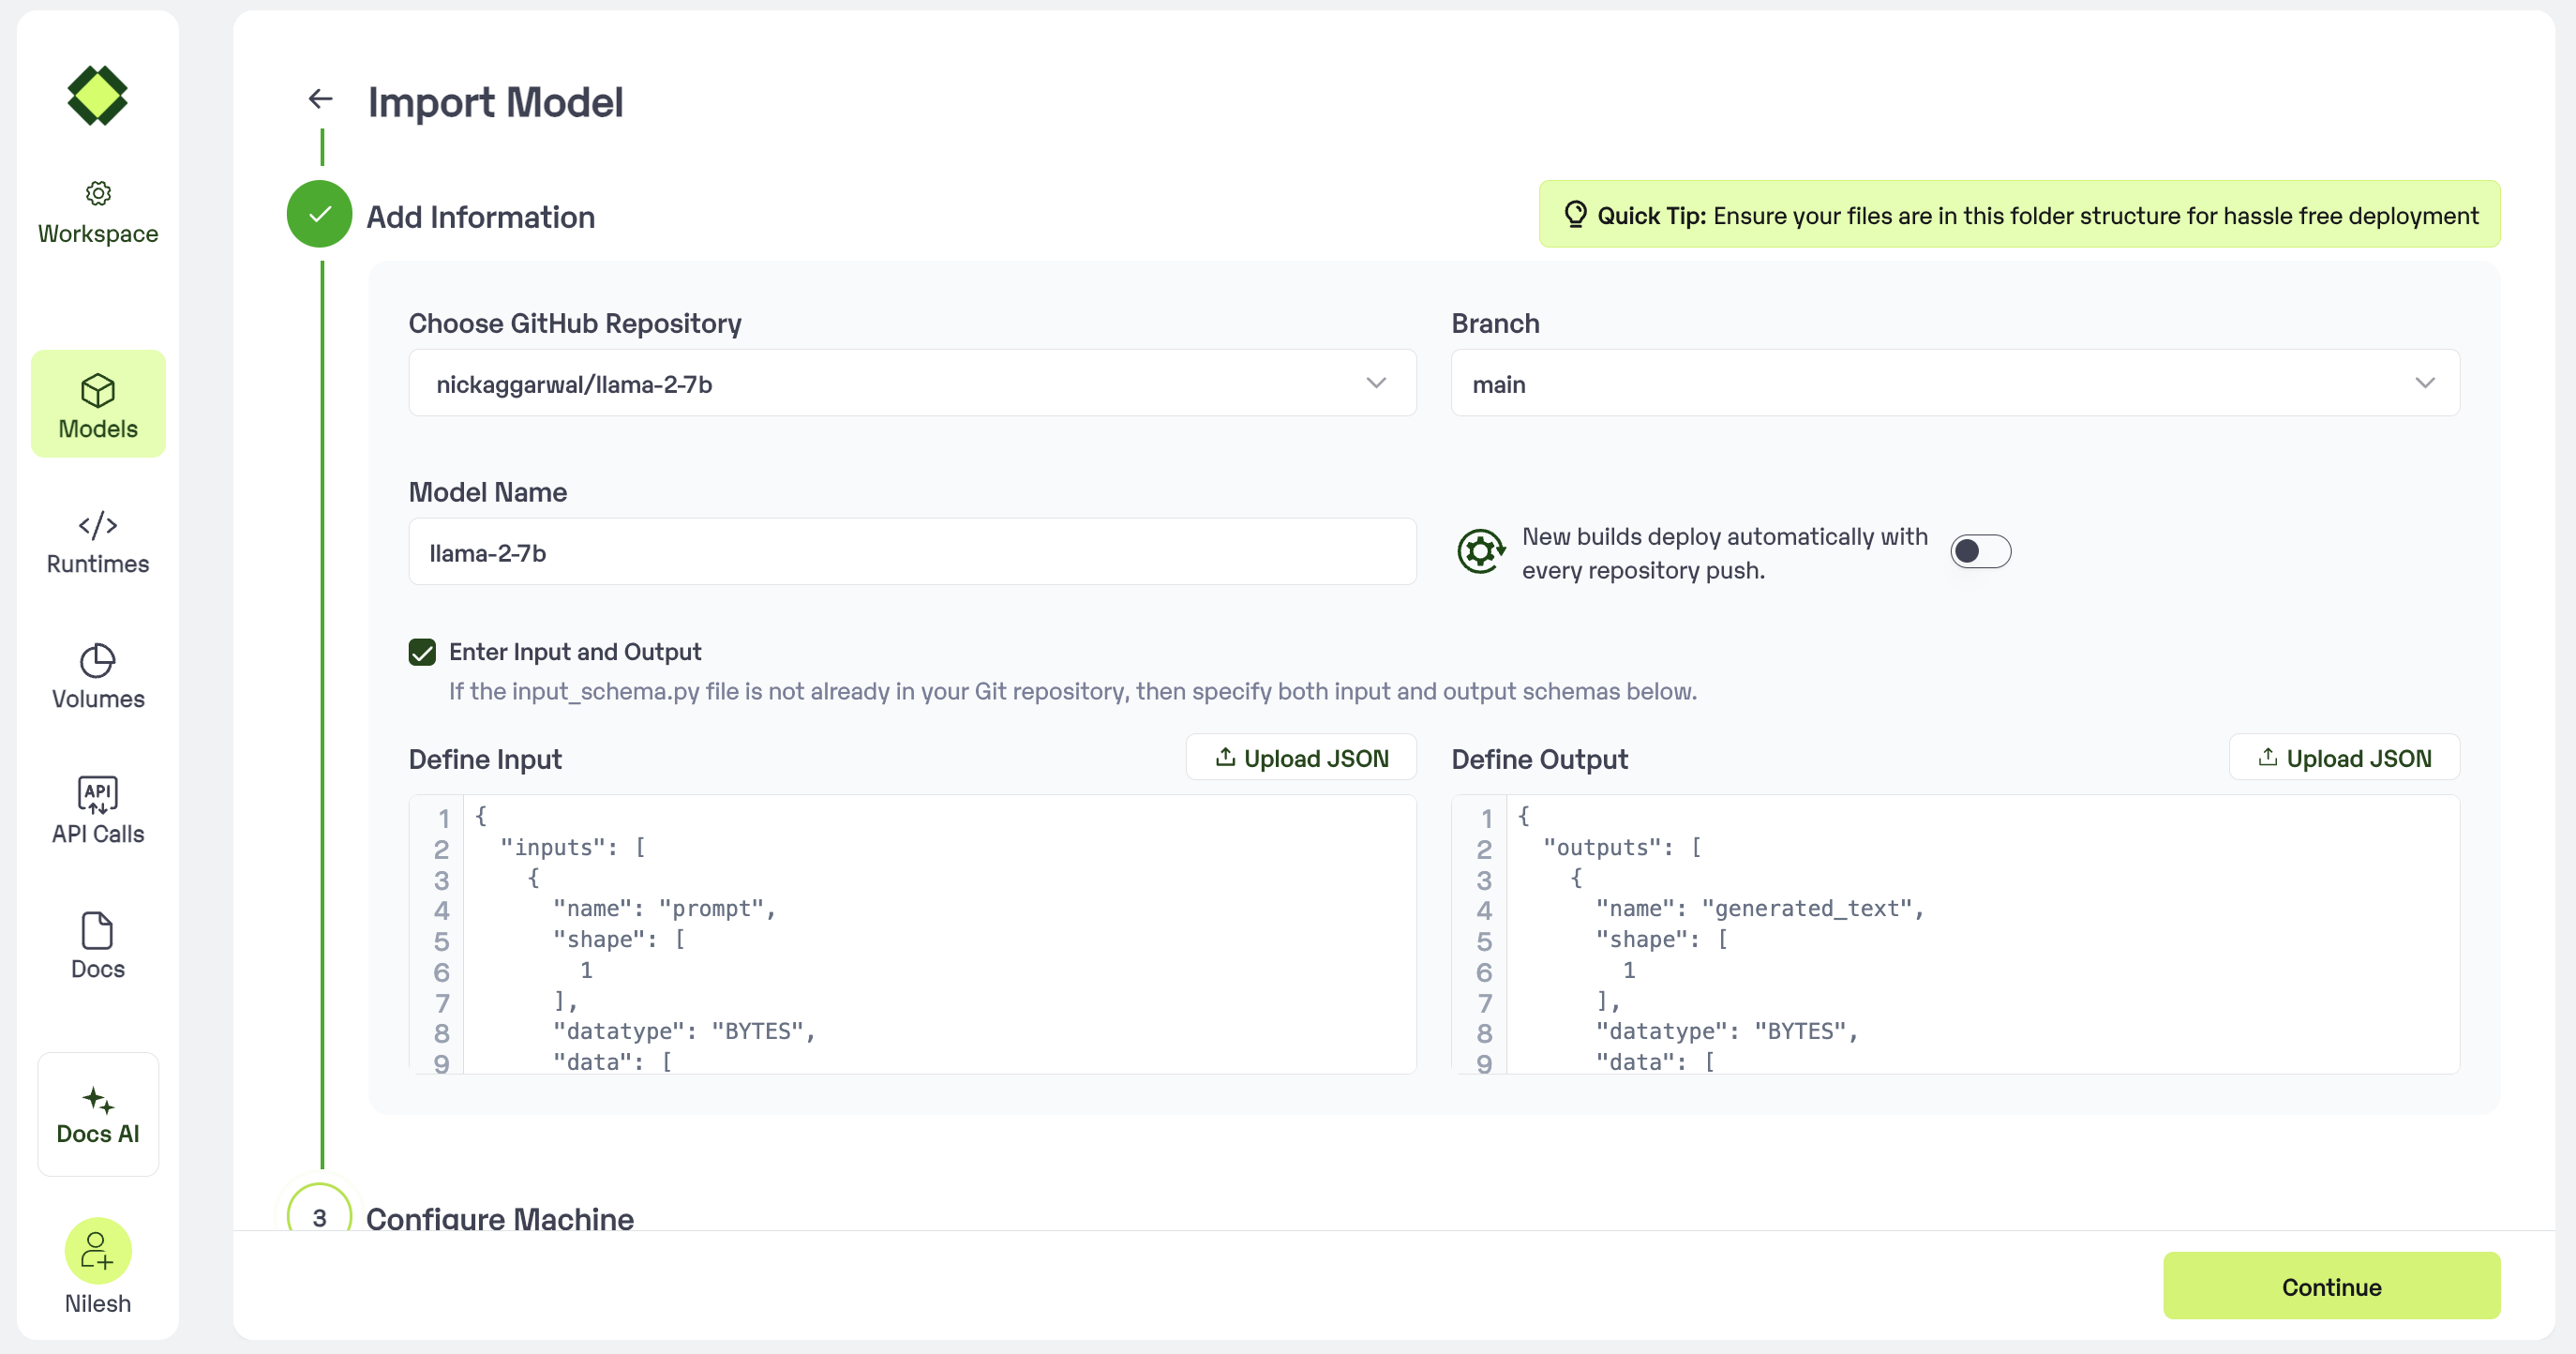
Task: Click the Model Name text field
Action: [912, 552]
